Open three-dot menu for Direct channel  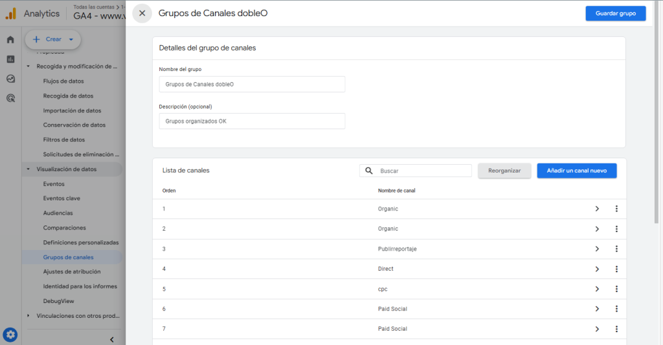(x=616, y=269)
